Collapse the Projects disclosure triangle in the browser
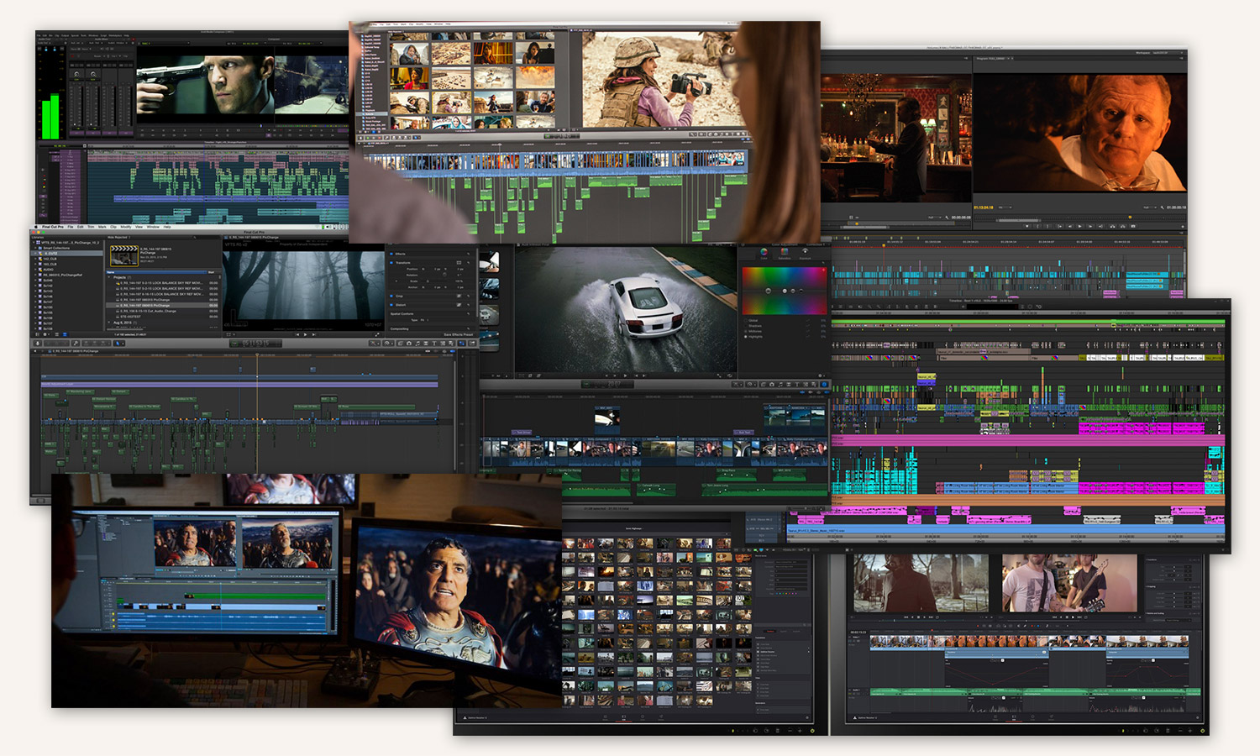 pos(108,277)
